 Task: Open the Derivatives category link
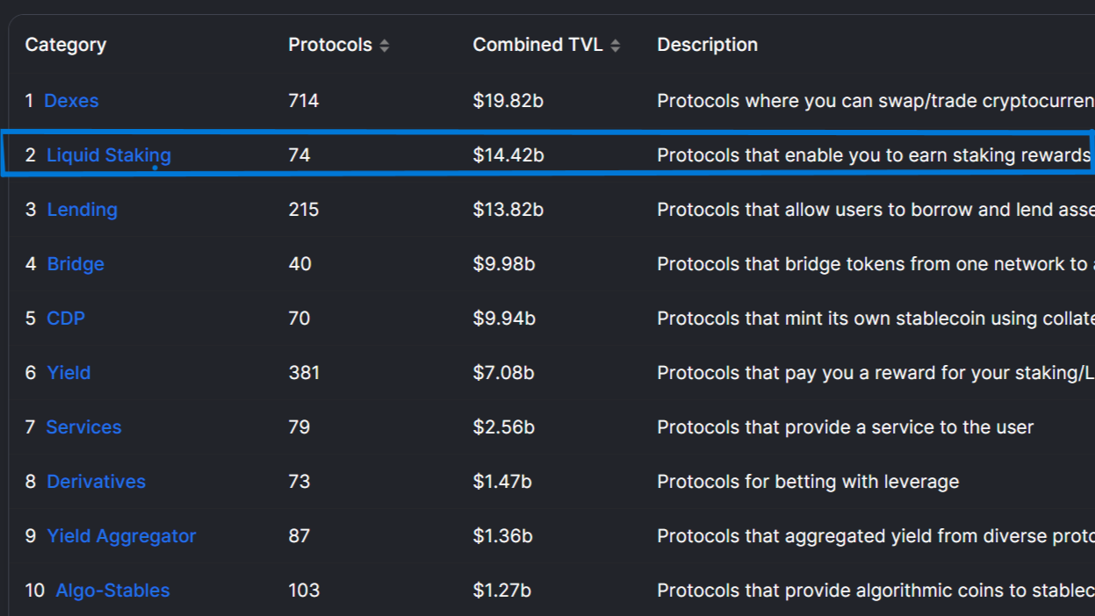[96, 482]
